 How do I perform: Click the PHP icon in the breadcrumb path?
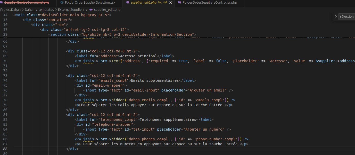pos(91,10)
